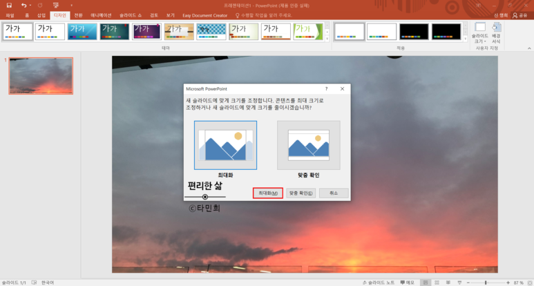Image resolution: width=534 pixels, height=286 pixels.
Task: Click the zoom out minus button
Action: pos(468,283)
